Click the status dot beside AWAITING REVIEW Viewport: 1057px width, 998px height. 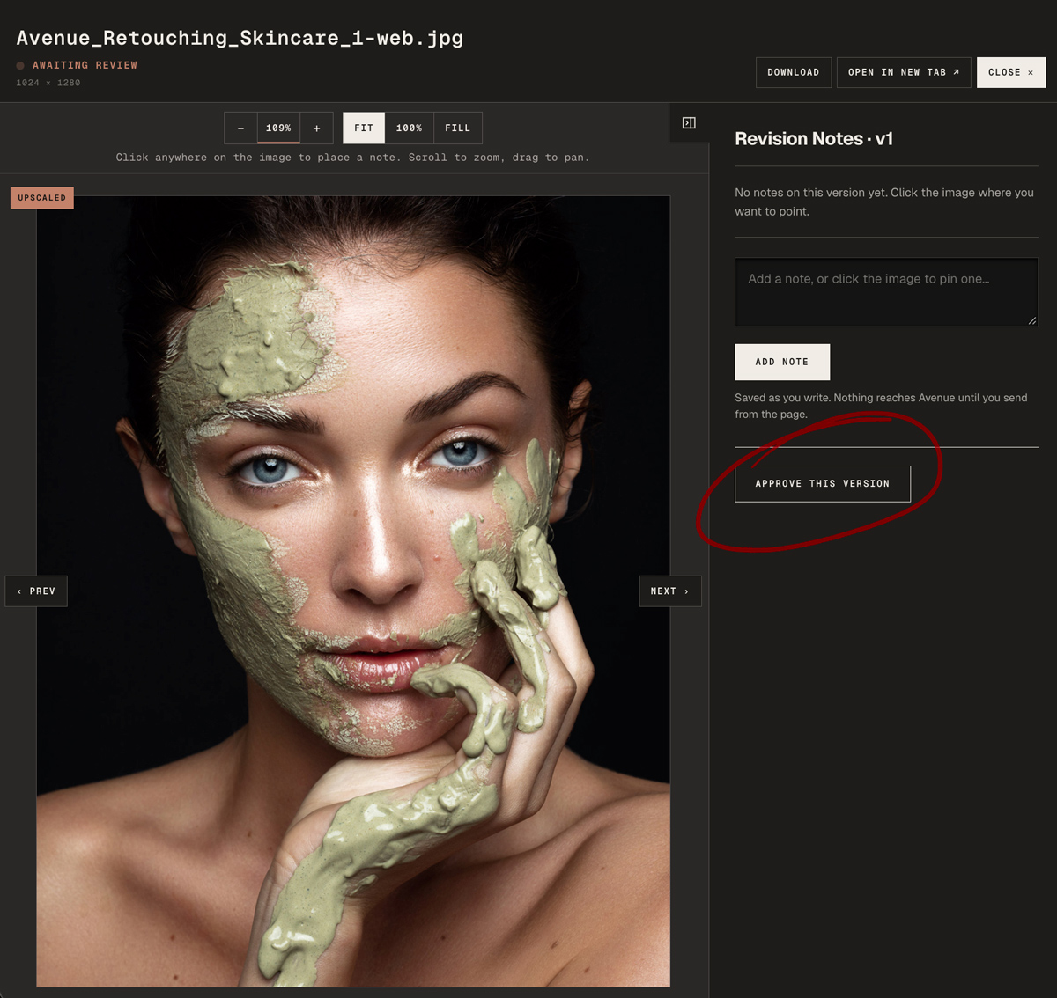[x=20, y=66]
